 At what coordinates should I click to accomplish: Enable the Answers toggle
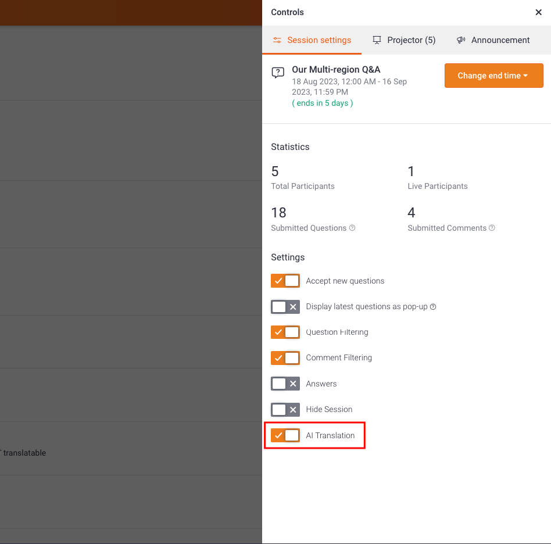[285, 384]
